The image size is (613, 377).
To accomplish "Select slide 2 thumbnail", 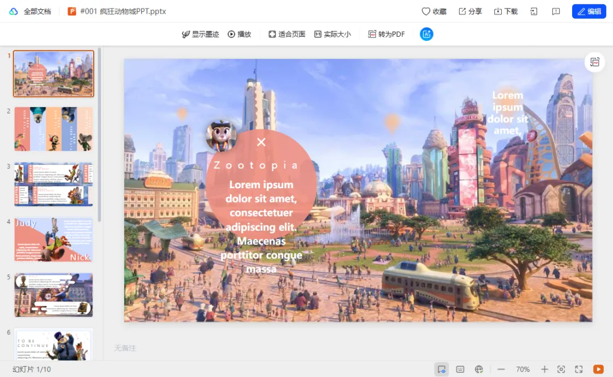I will (x=53, y=129).
